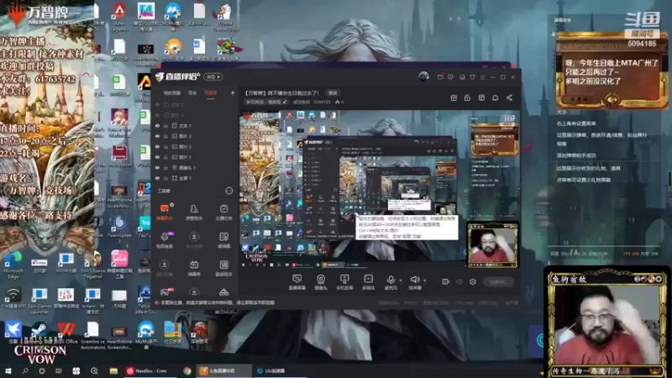
Task: Edit the stream category with the pencil icon
Action: click(x=284, y=102)
